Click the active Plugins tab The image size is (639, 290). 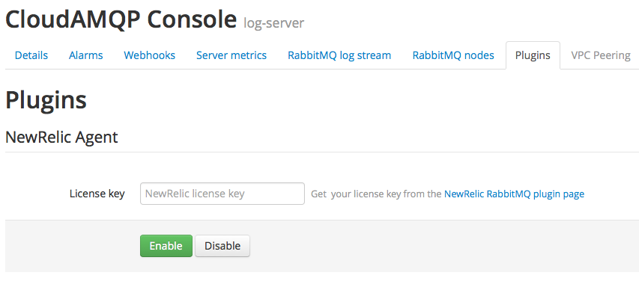click(x=533, y=55)
